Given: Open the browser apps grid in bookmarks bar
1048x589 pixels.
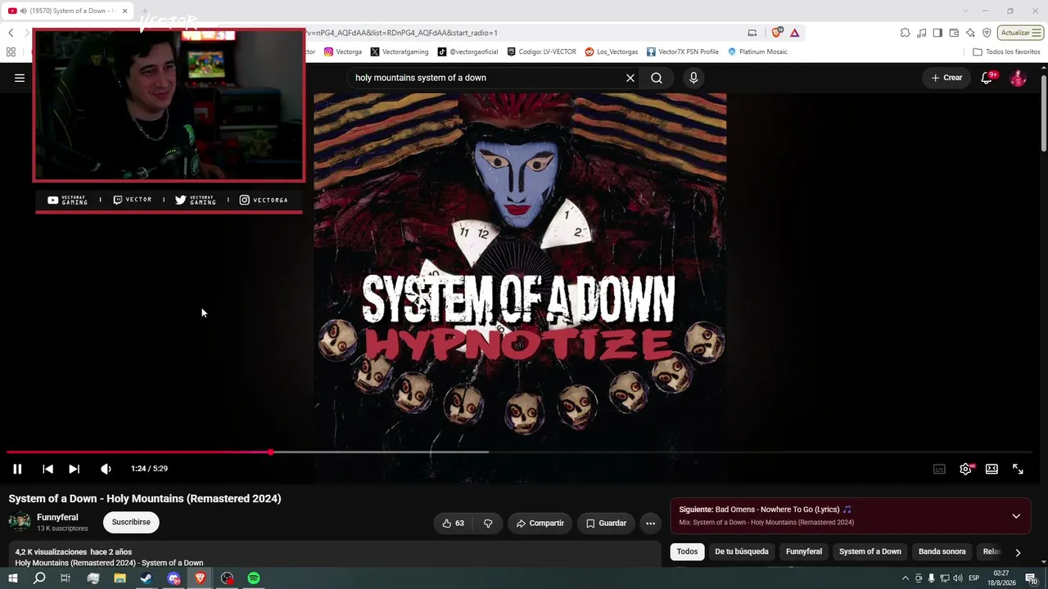Looking at the screenshot, I should click(x=11, y=52).
